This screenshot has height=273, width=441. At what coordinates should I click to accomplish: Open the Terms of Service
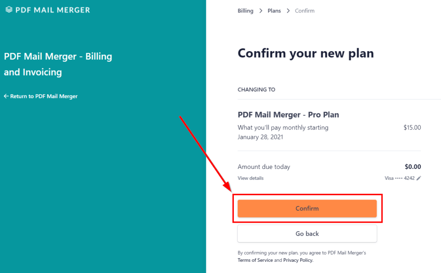[255, 260]
